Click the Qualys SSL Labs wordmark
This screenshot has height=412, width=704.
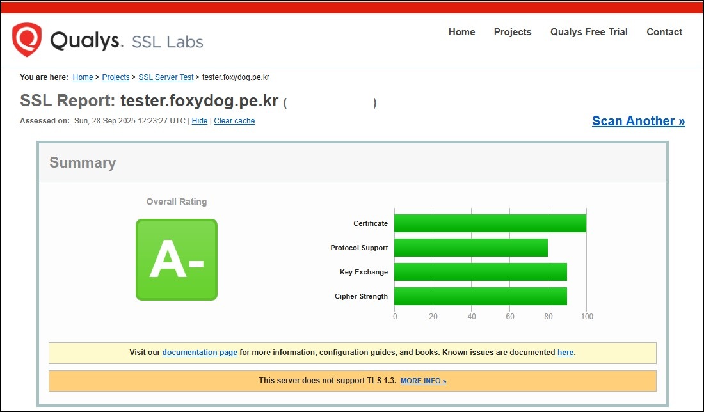click(x=127, y=41)
